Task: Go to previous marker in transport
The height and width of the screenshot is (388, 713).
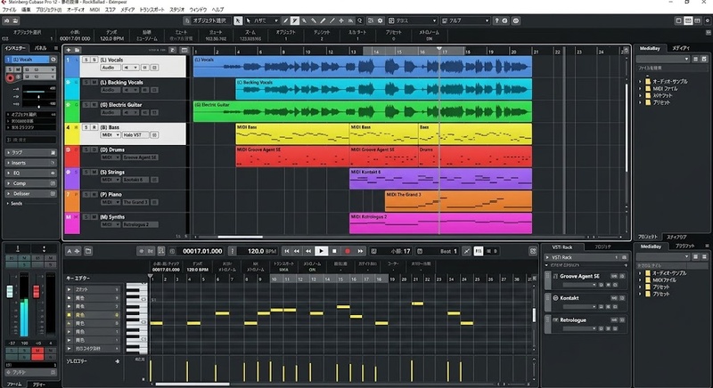Action: click(x=287, y=251)
